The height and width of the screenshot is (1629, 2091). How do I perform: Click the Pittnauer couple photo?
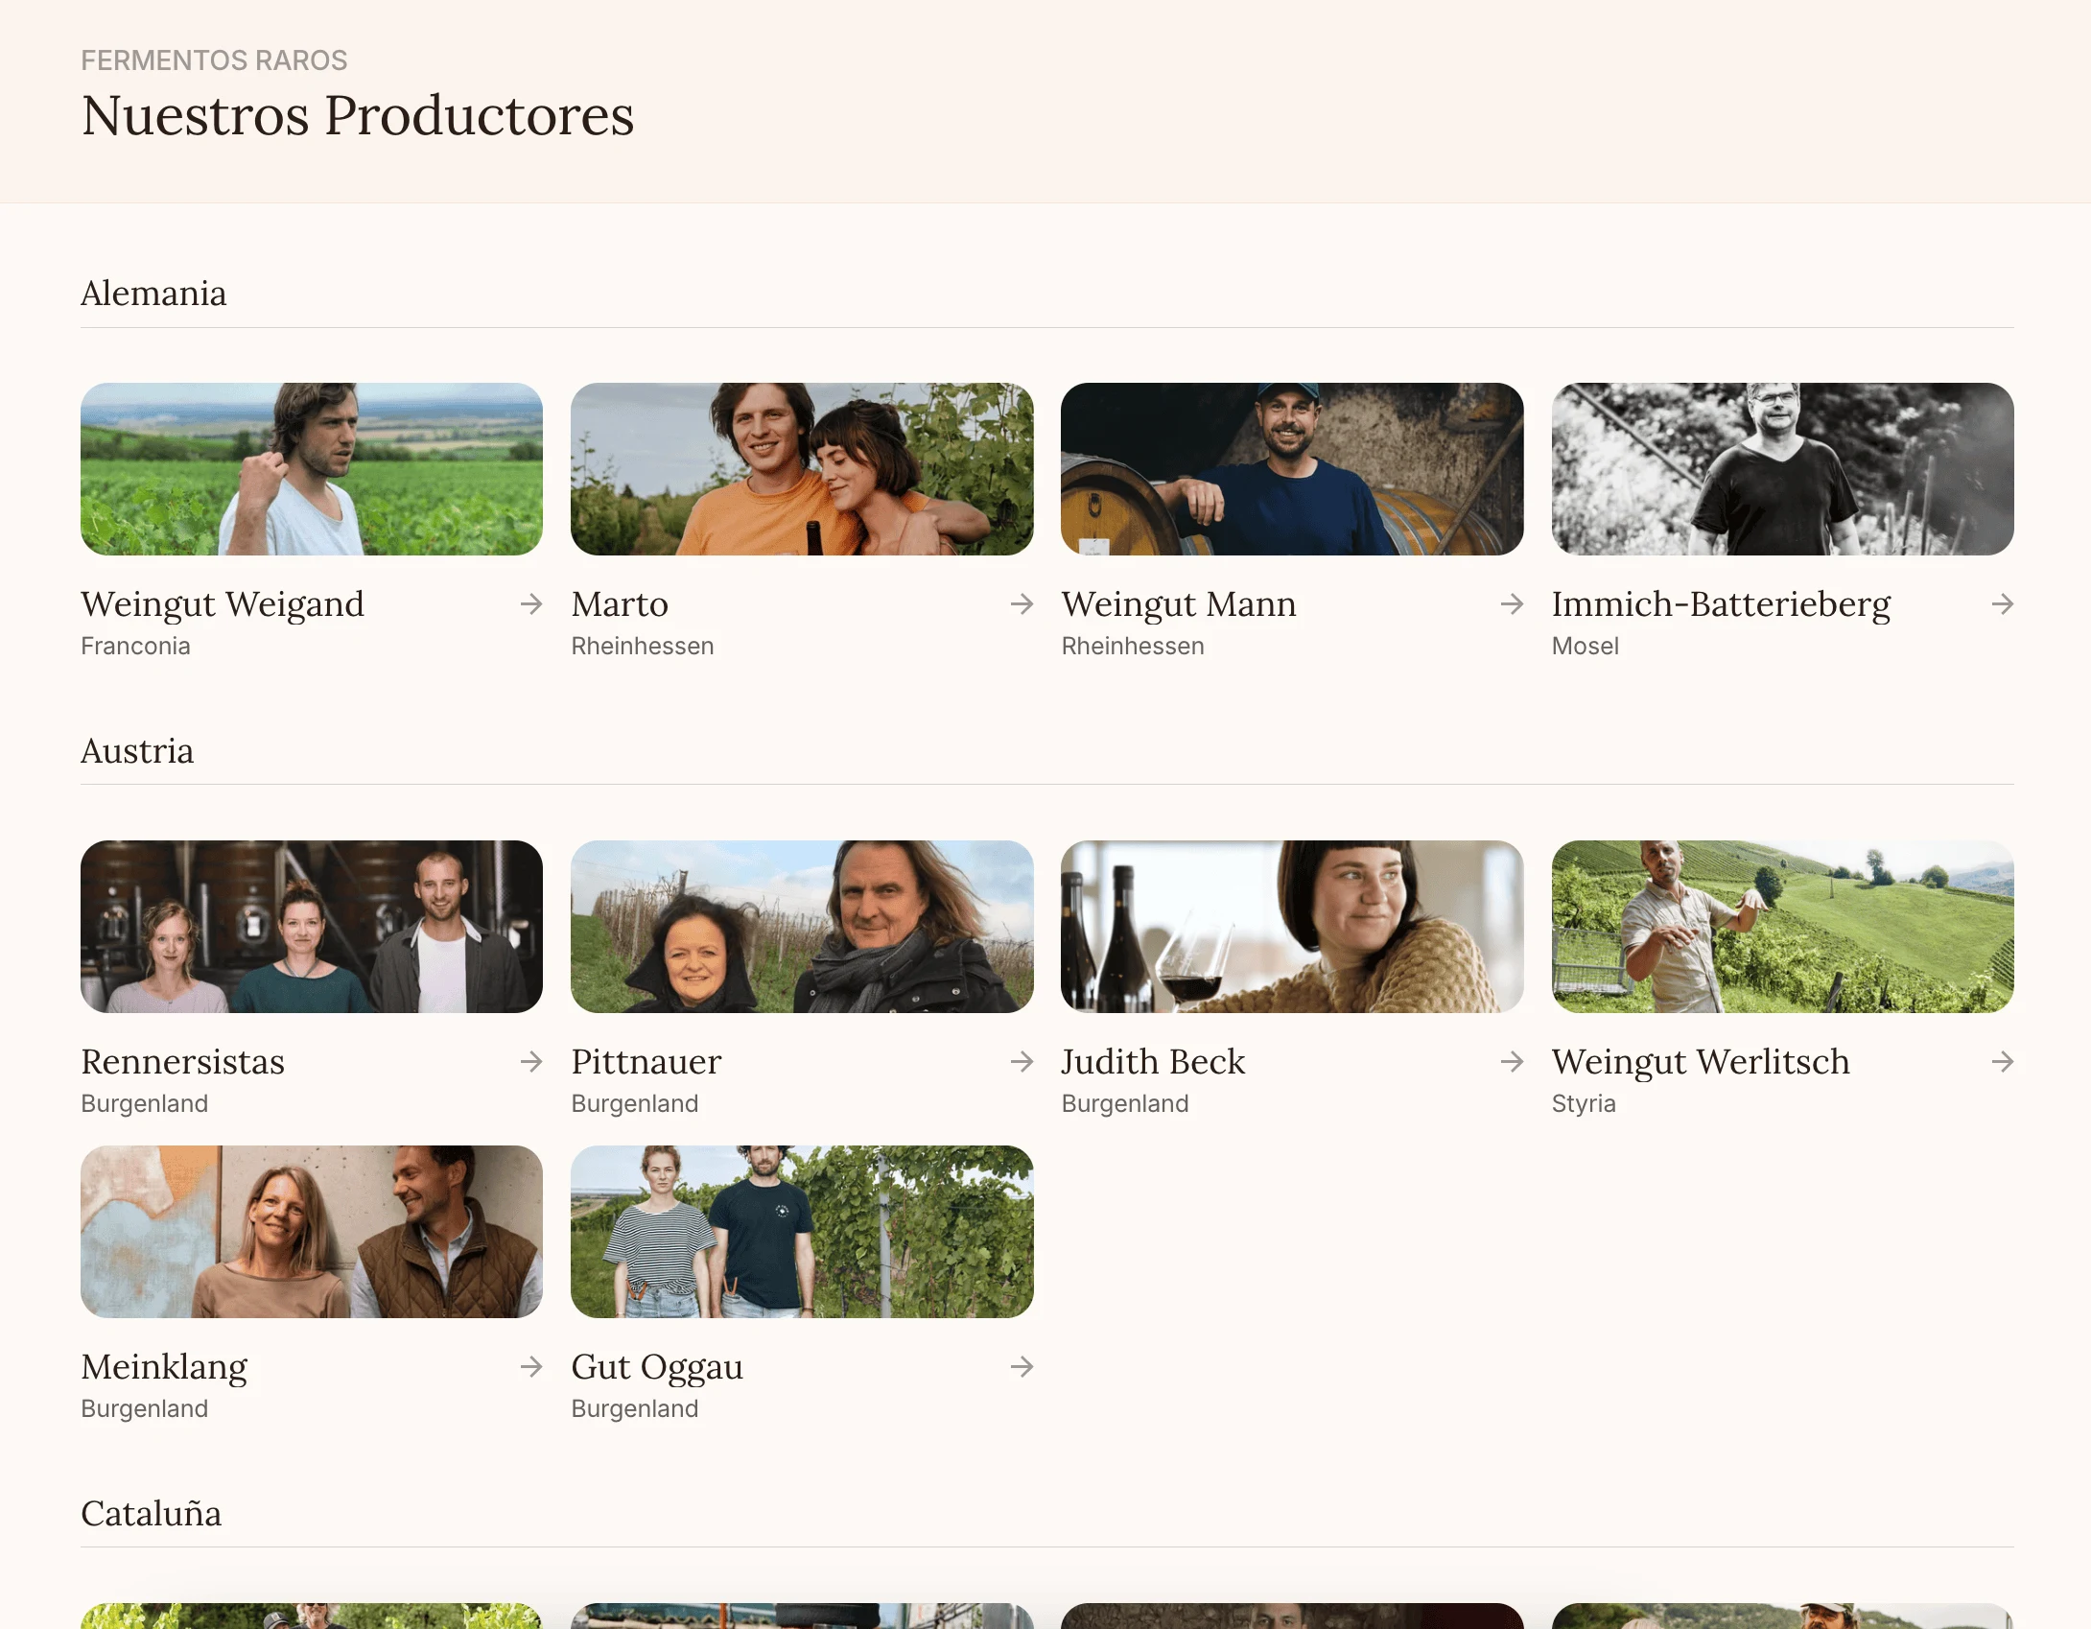(x=802, y=927)
